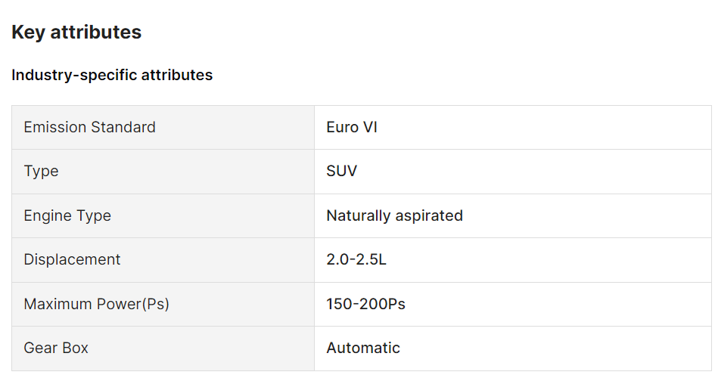Select the Gear Box label
This screenshot has width=715, height=378.
pos(56,348)
